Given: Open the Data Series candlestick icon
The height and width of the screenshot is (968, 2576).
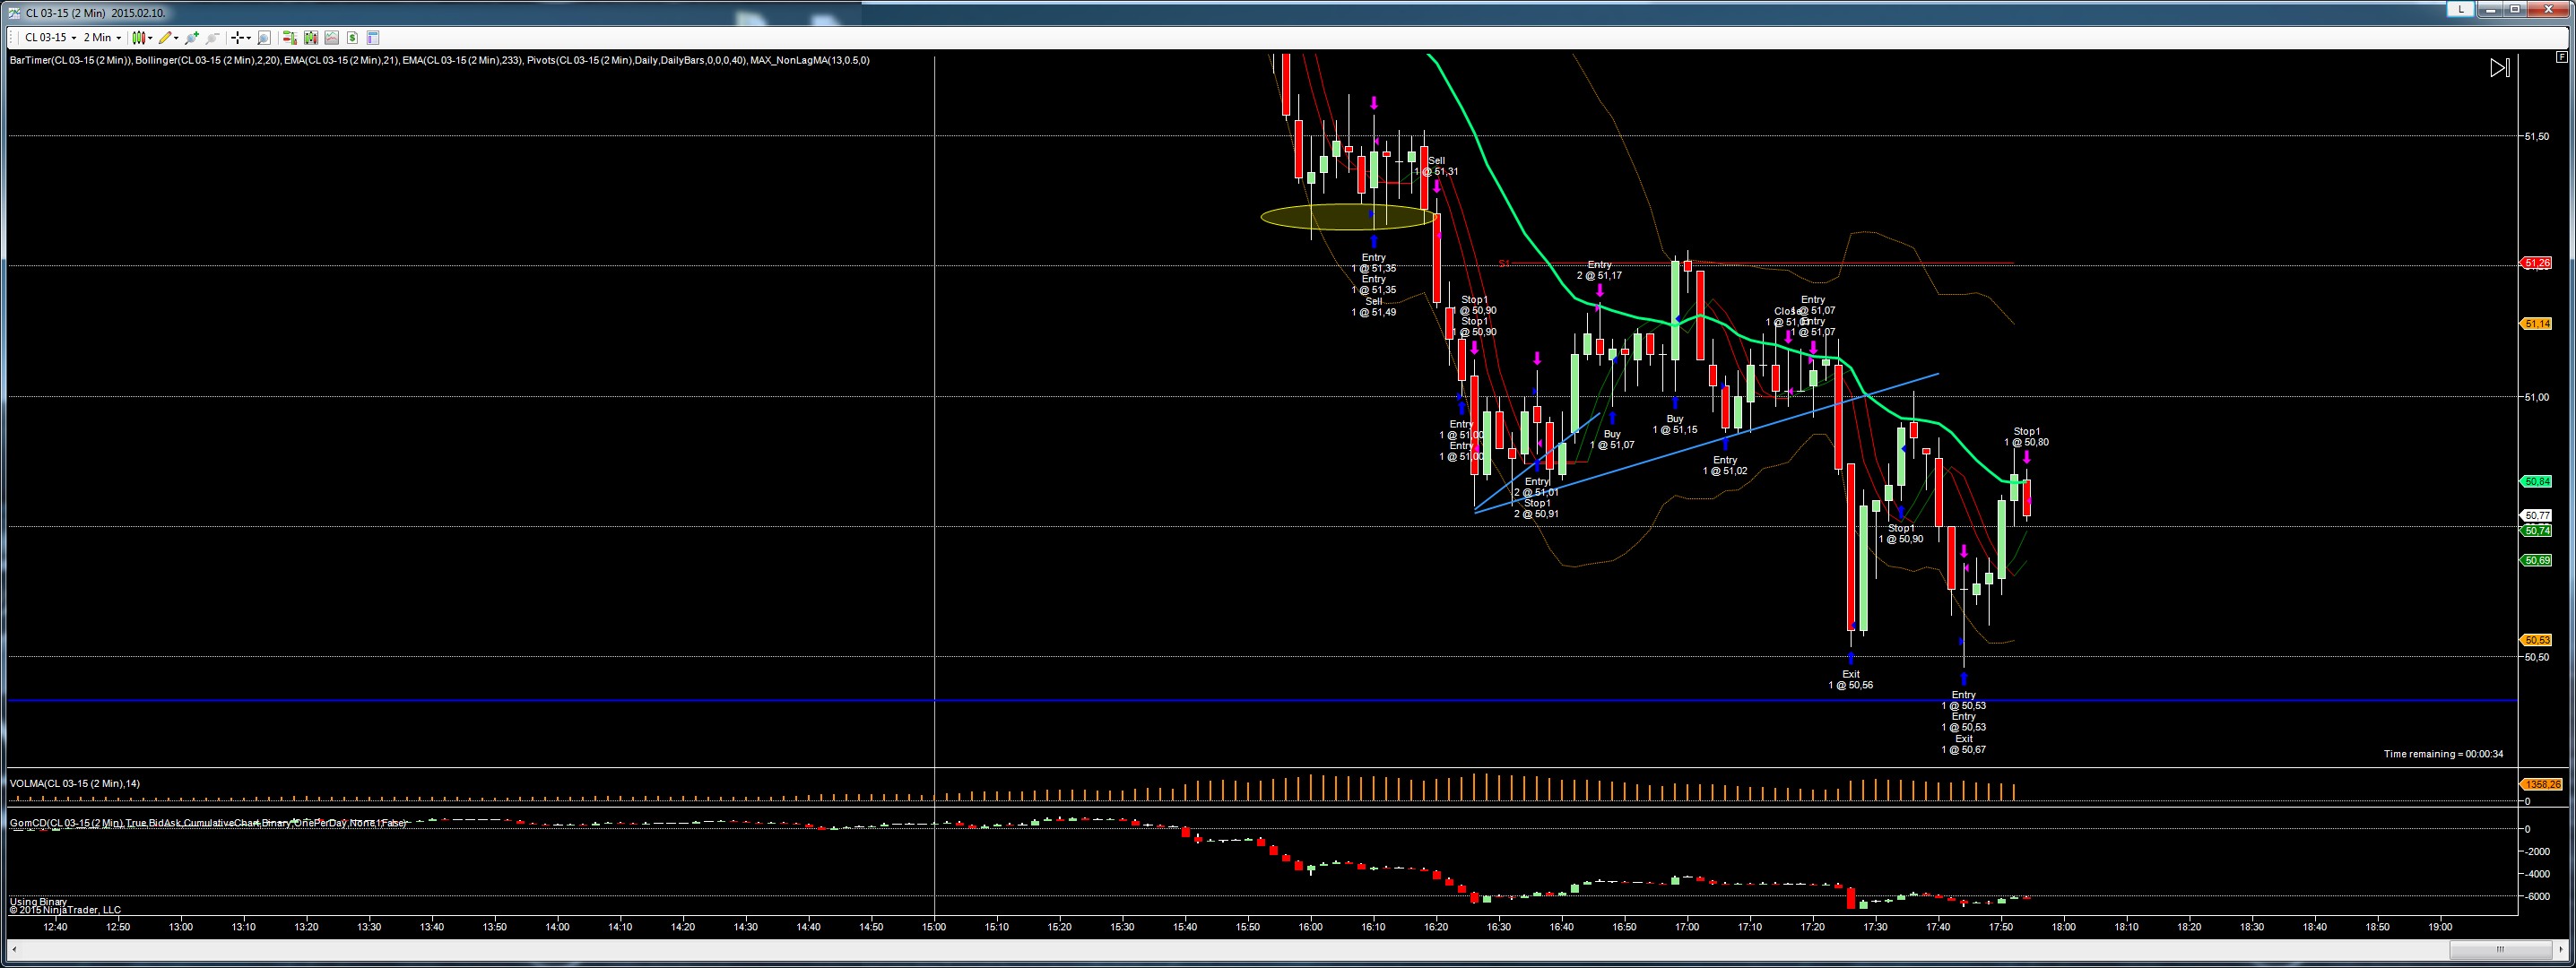Looking at the screenshot, I should (x=311, y=38).
